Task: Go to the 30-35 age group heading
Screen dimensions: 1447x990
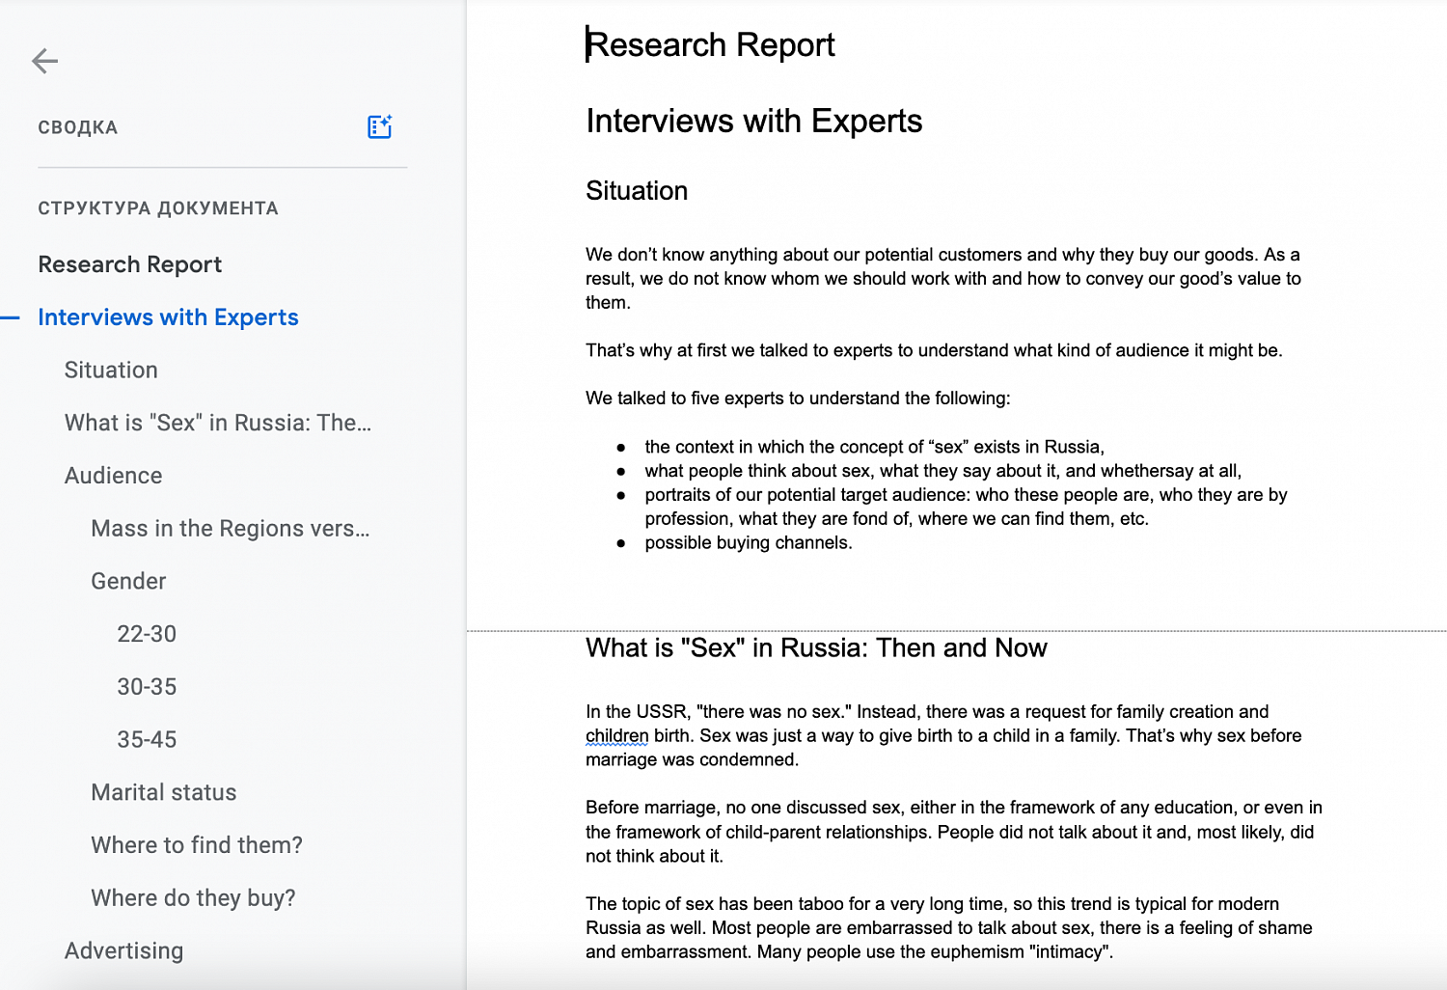Action: point(147,687)
